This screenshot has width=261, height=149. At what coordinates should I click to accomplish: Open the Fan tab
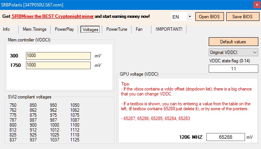[x=139, y=29]
